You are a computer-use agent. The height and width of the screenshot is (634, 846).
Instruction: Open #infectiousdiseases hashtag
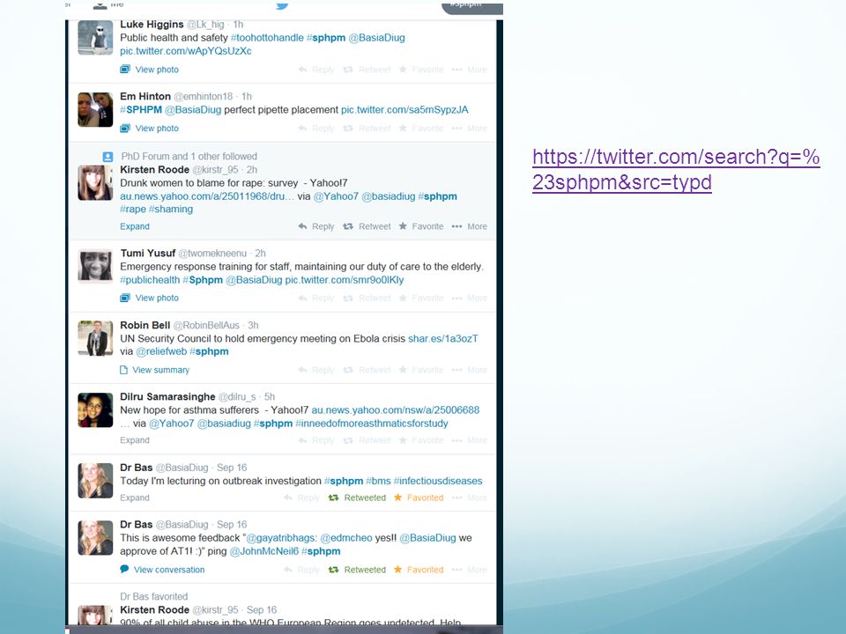tap(438, 481)
